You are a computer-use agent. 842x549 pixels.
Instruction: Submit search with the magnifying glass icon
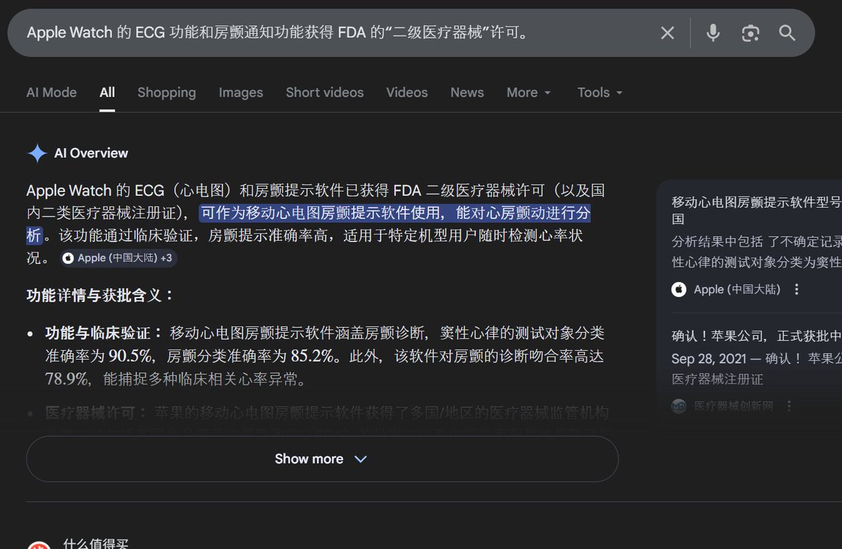click(787, 33)
